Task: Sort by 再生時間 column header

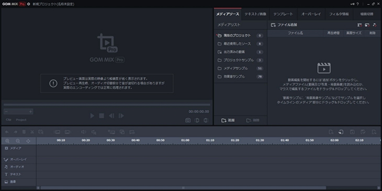Action: pos(333,33)
